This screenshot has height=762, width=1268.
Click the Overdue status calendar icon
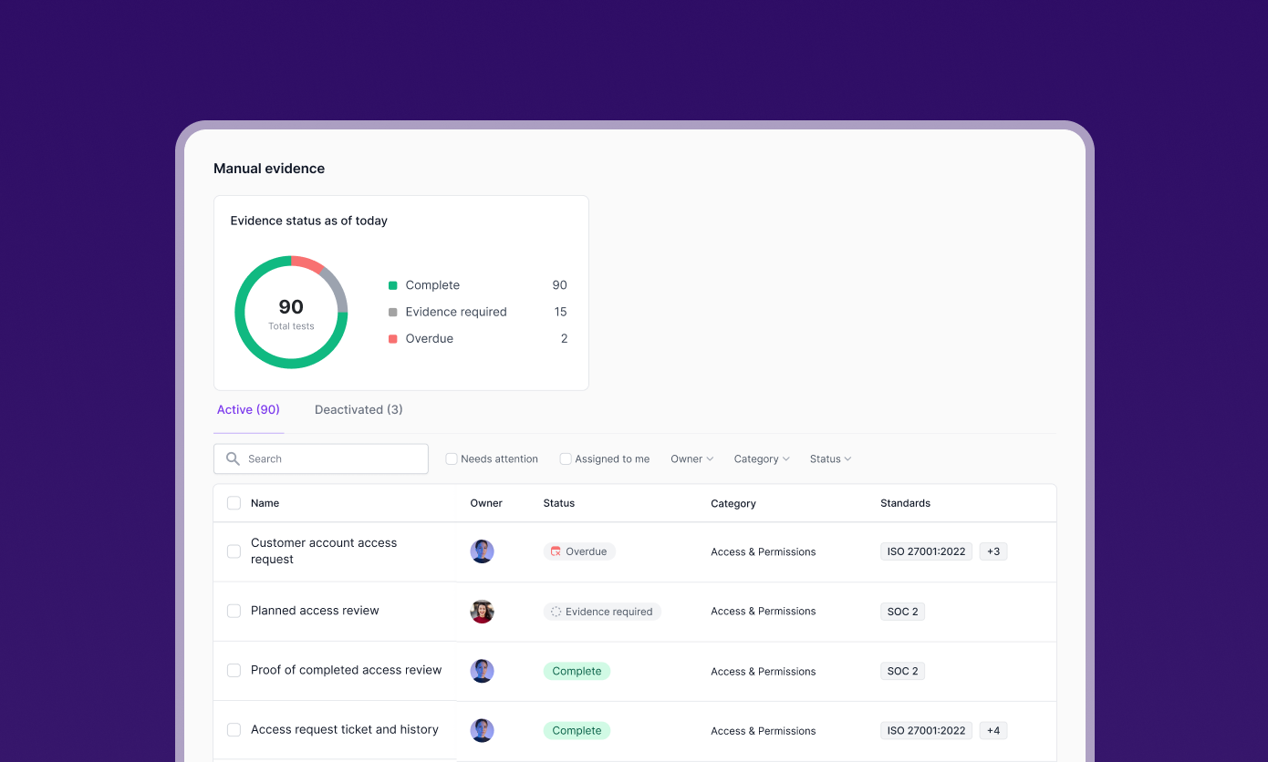(556, 551)
